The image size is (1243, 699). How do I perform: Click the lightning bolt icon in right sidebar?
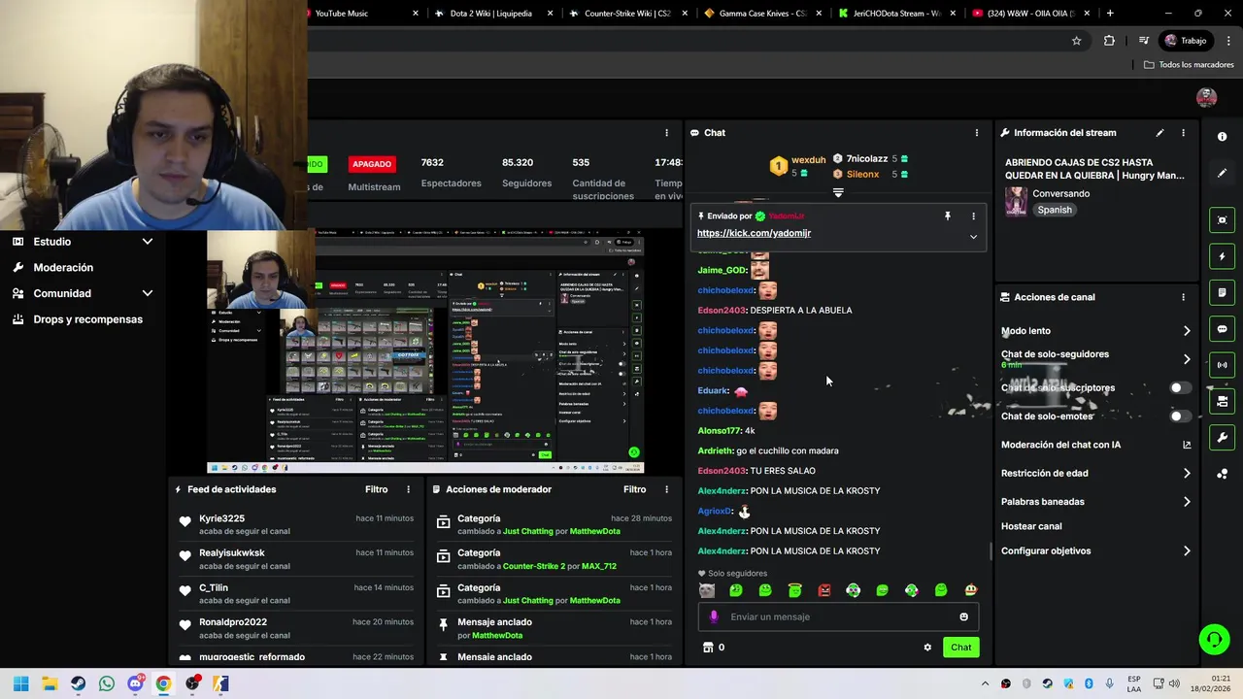tap(1222, 256)
